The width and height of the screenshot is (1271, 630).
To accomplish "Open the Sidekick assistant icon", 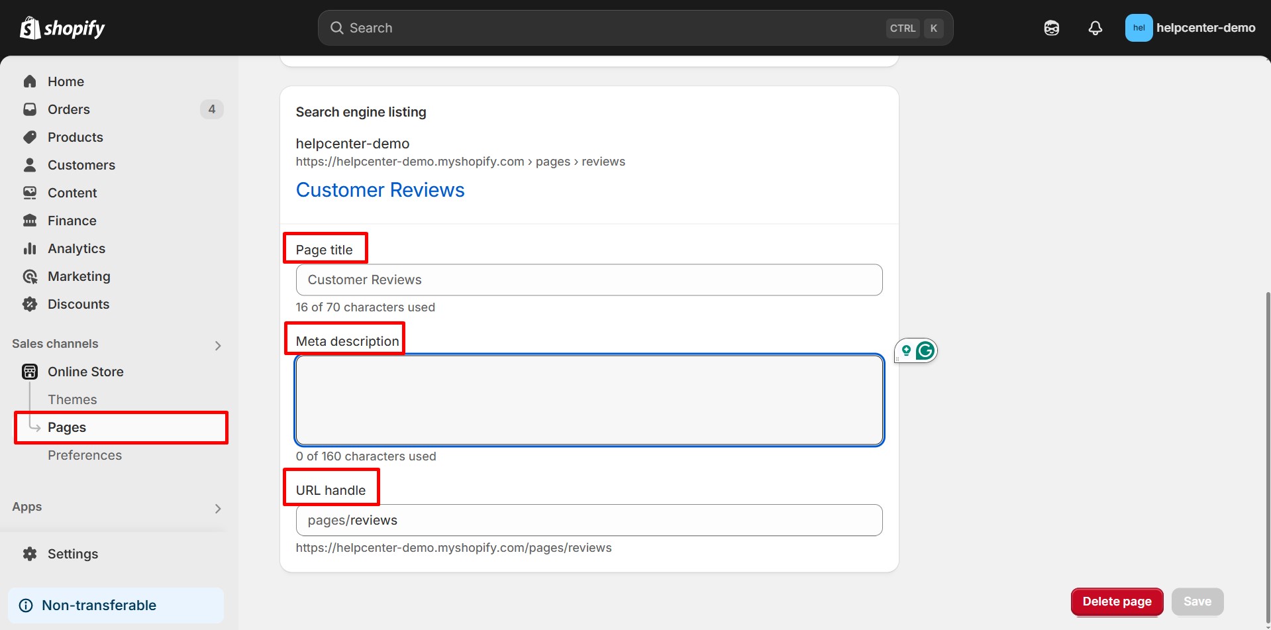I will coord(1051,28).
